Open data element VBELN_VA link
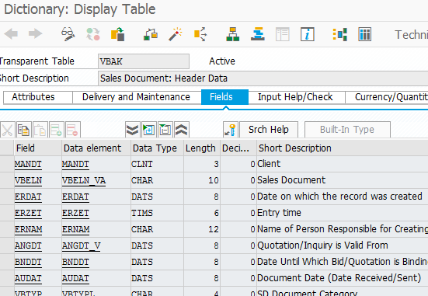Viewport: 428px width, 296px height. (x=84, y=180)
